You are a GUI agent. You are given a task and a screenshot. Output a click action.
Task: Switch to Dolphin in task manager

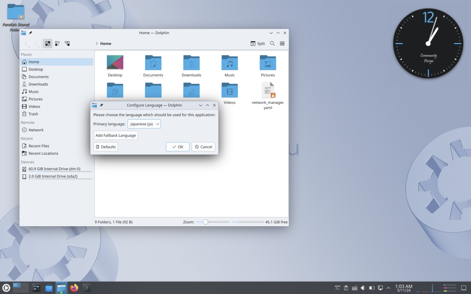click(62, 288)
